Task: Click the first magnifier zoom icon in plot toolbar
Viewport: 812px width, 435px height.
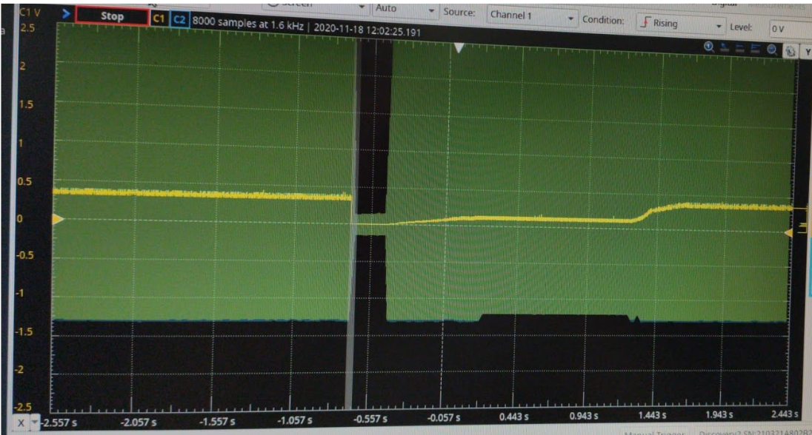Action: coord(708,47)
